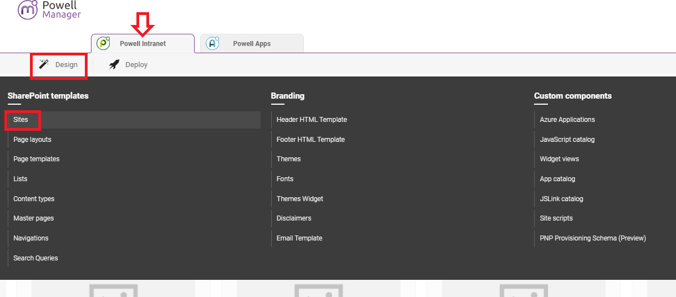Open JSLink catalog
Screen dimensions: 676x297
pyautogui.click(x=562, y=199)
